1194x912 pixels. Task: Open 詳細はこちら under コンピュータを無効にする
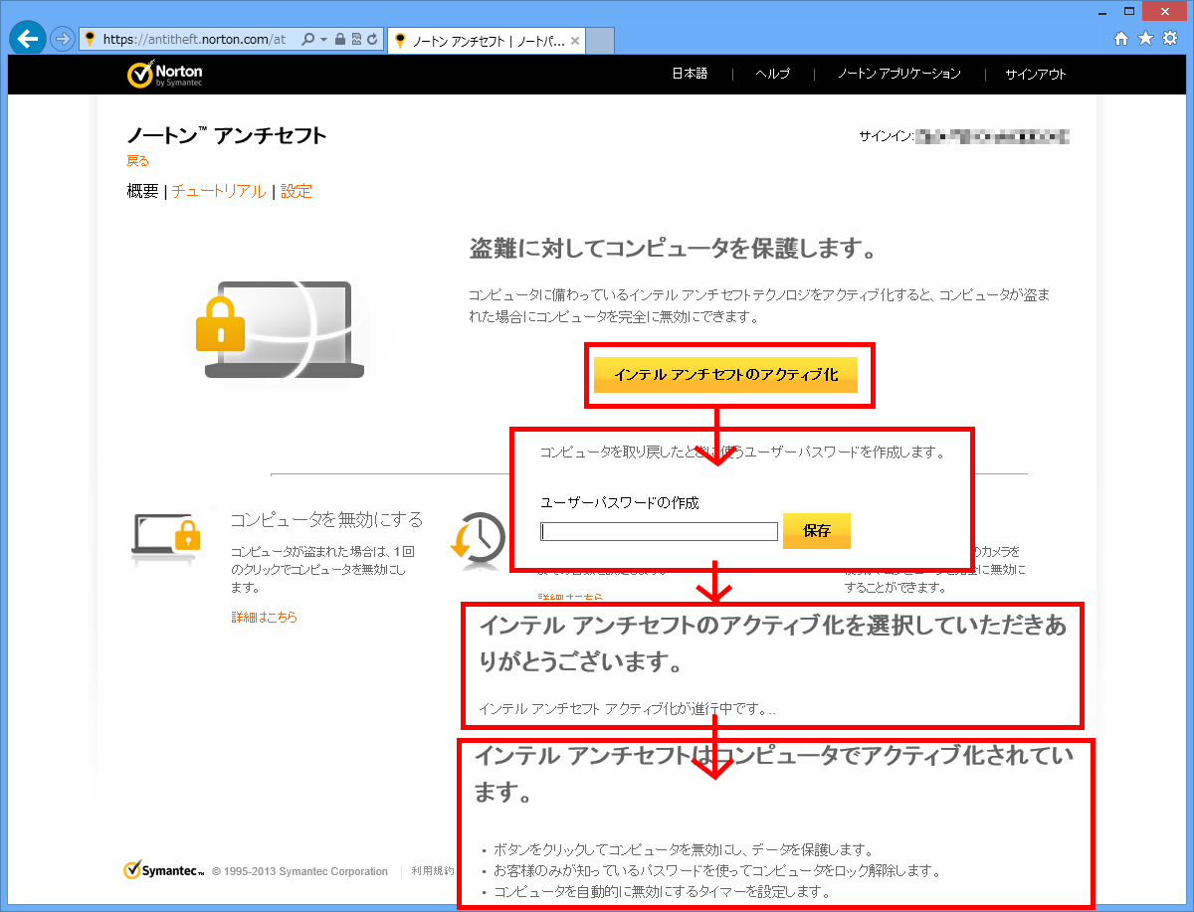click(x=264, y=618)
